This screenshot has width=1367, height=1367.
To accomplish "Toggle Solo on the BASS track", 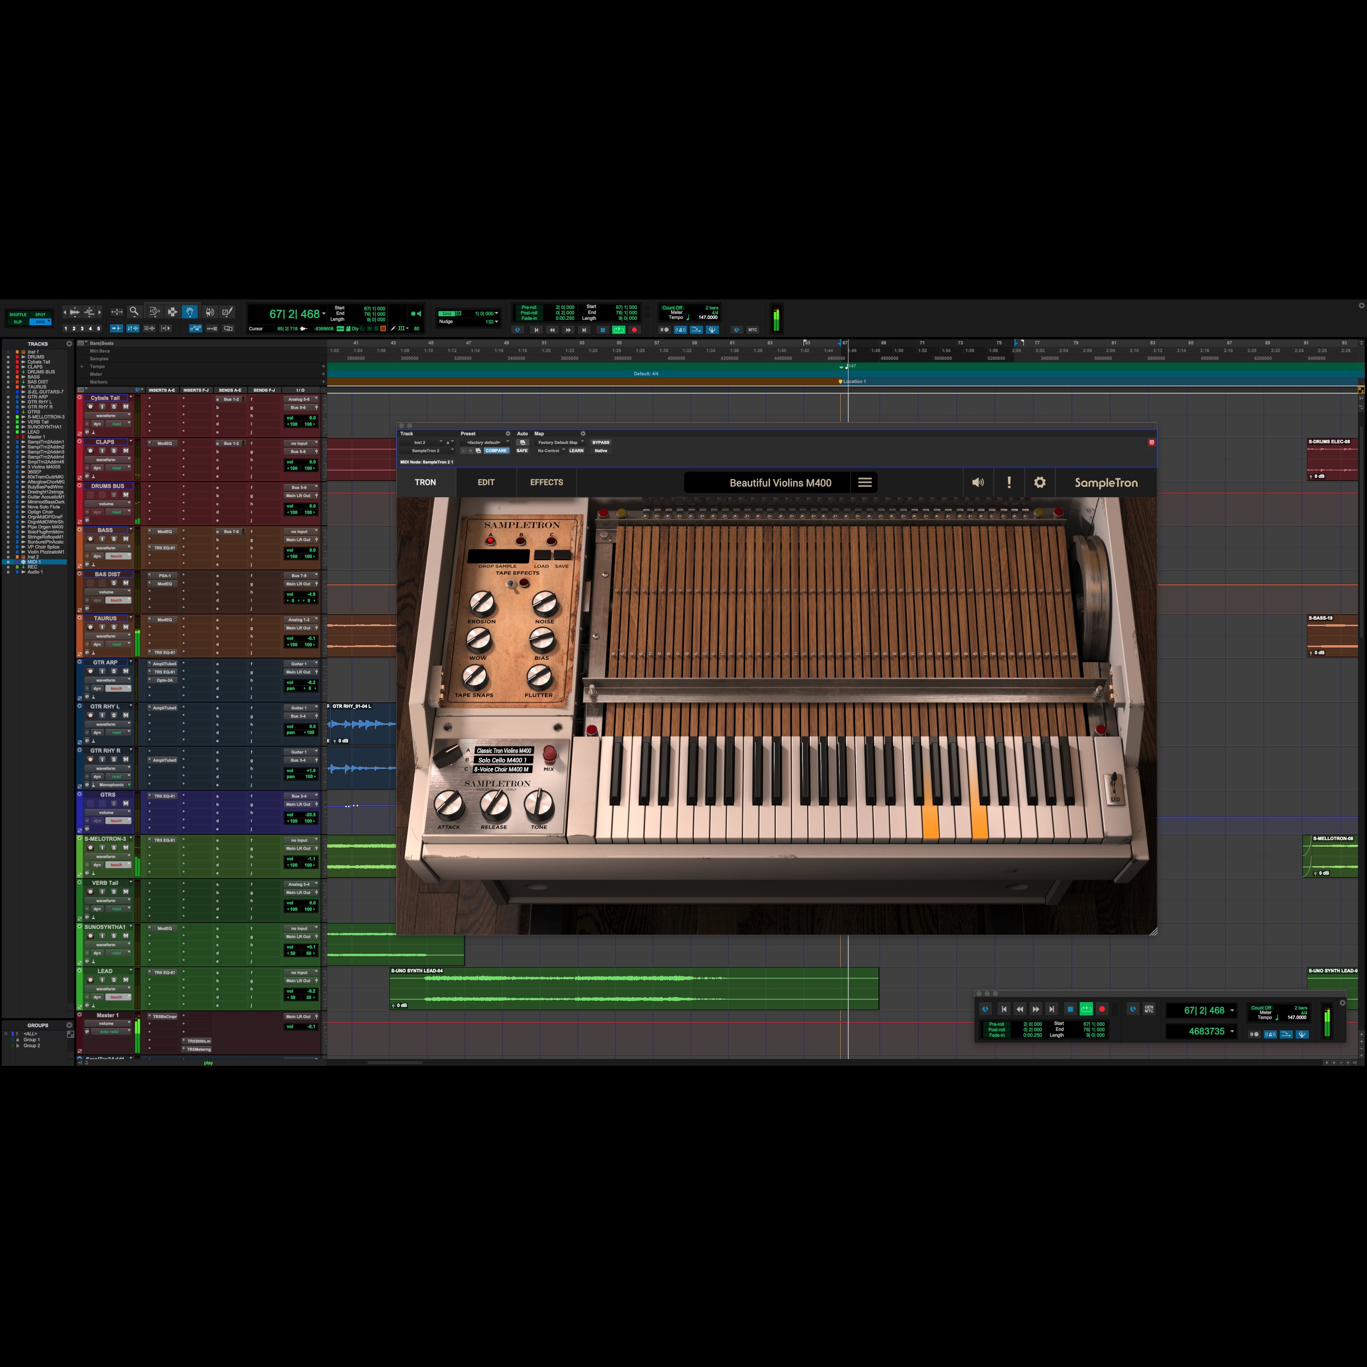I will click(114, 539).
